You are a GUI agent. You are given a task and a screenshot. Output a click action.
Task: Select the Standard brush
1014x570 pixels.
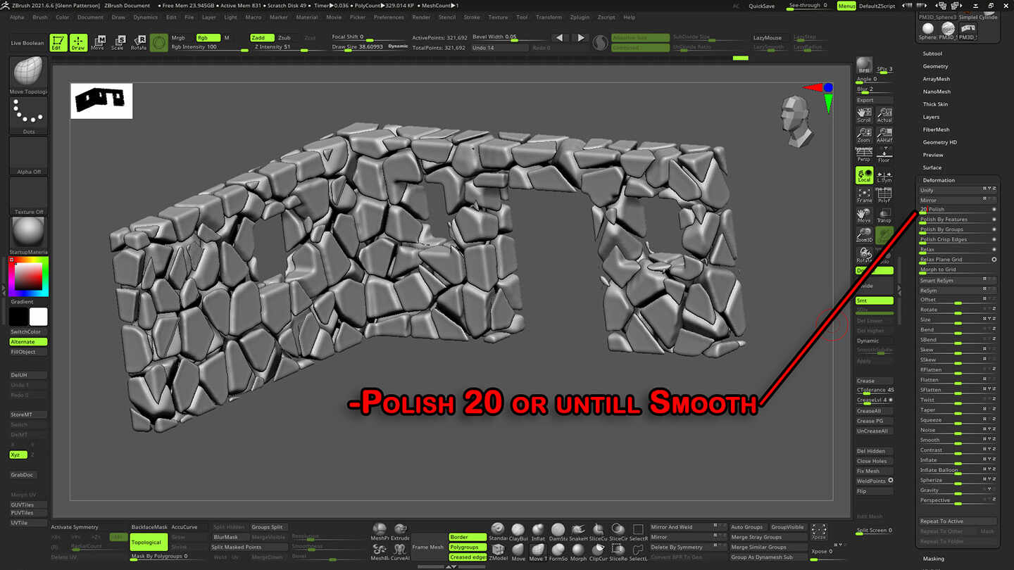point(497,530)
